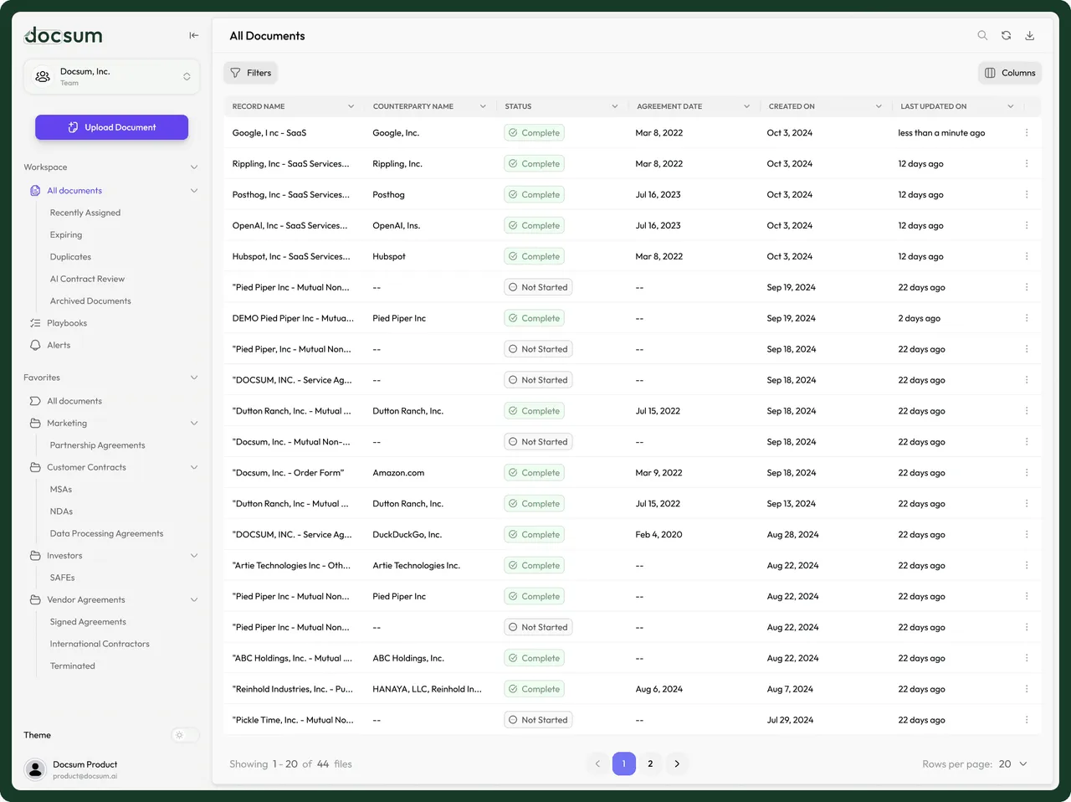Collapse the sidebar with the arrow icon
This screenshot has height=802, width=1071.
[194, 35]
